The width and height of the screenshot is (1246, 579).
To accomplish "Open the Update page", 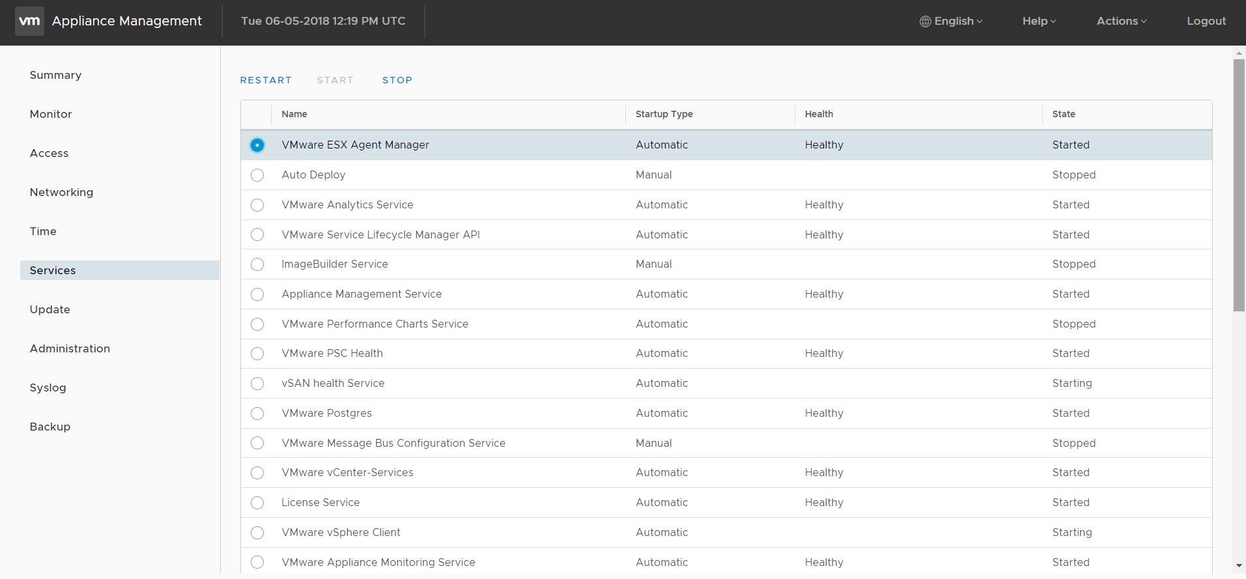I will (50, 309).
